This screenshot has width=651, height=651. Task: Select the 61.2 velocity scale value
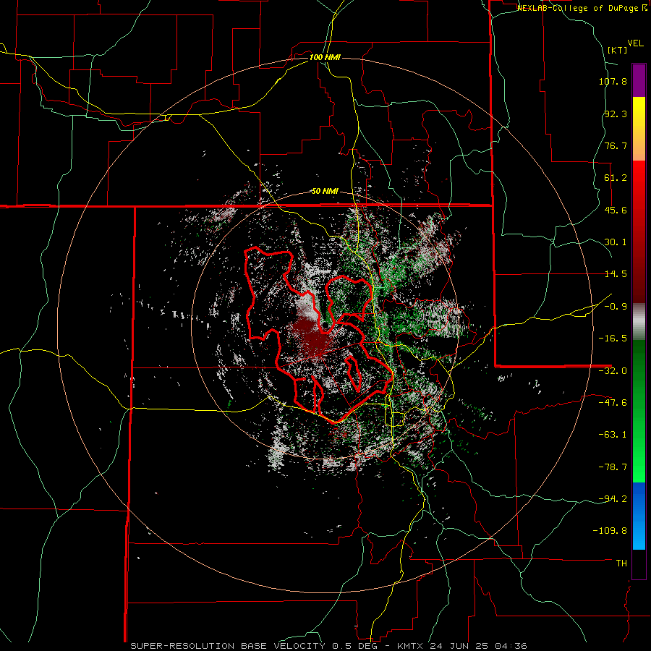(616, 178)
